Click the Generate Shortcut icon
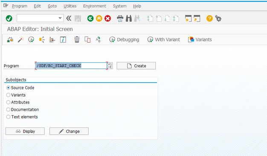 coord(197,18)
